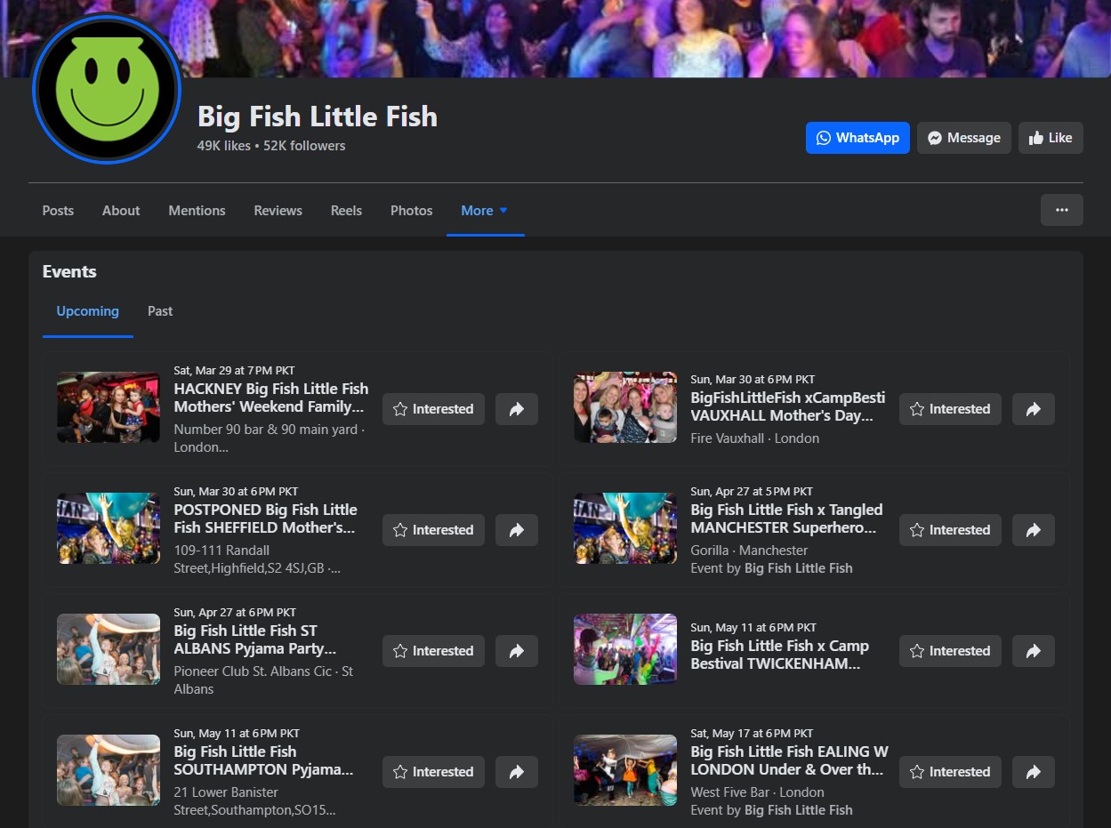Viewport: 1111px width, 828px height.
Task: Open Big Fish Little Fish SOUTHAMPTON title
Action: [x=264, y=760]
